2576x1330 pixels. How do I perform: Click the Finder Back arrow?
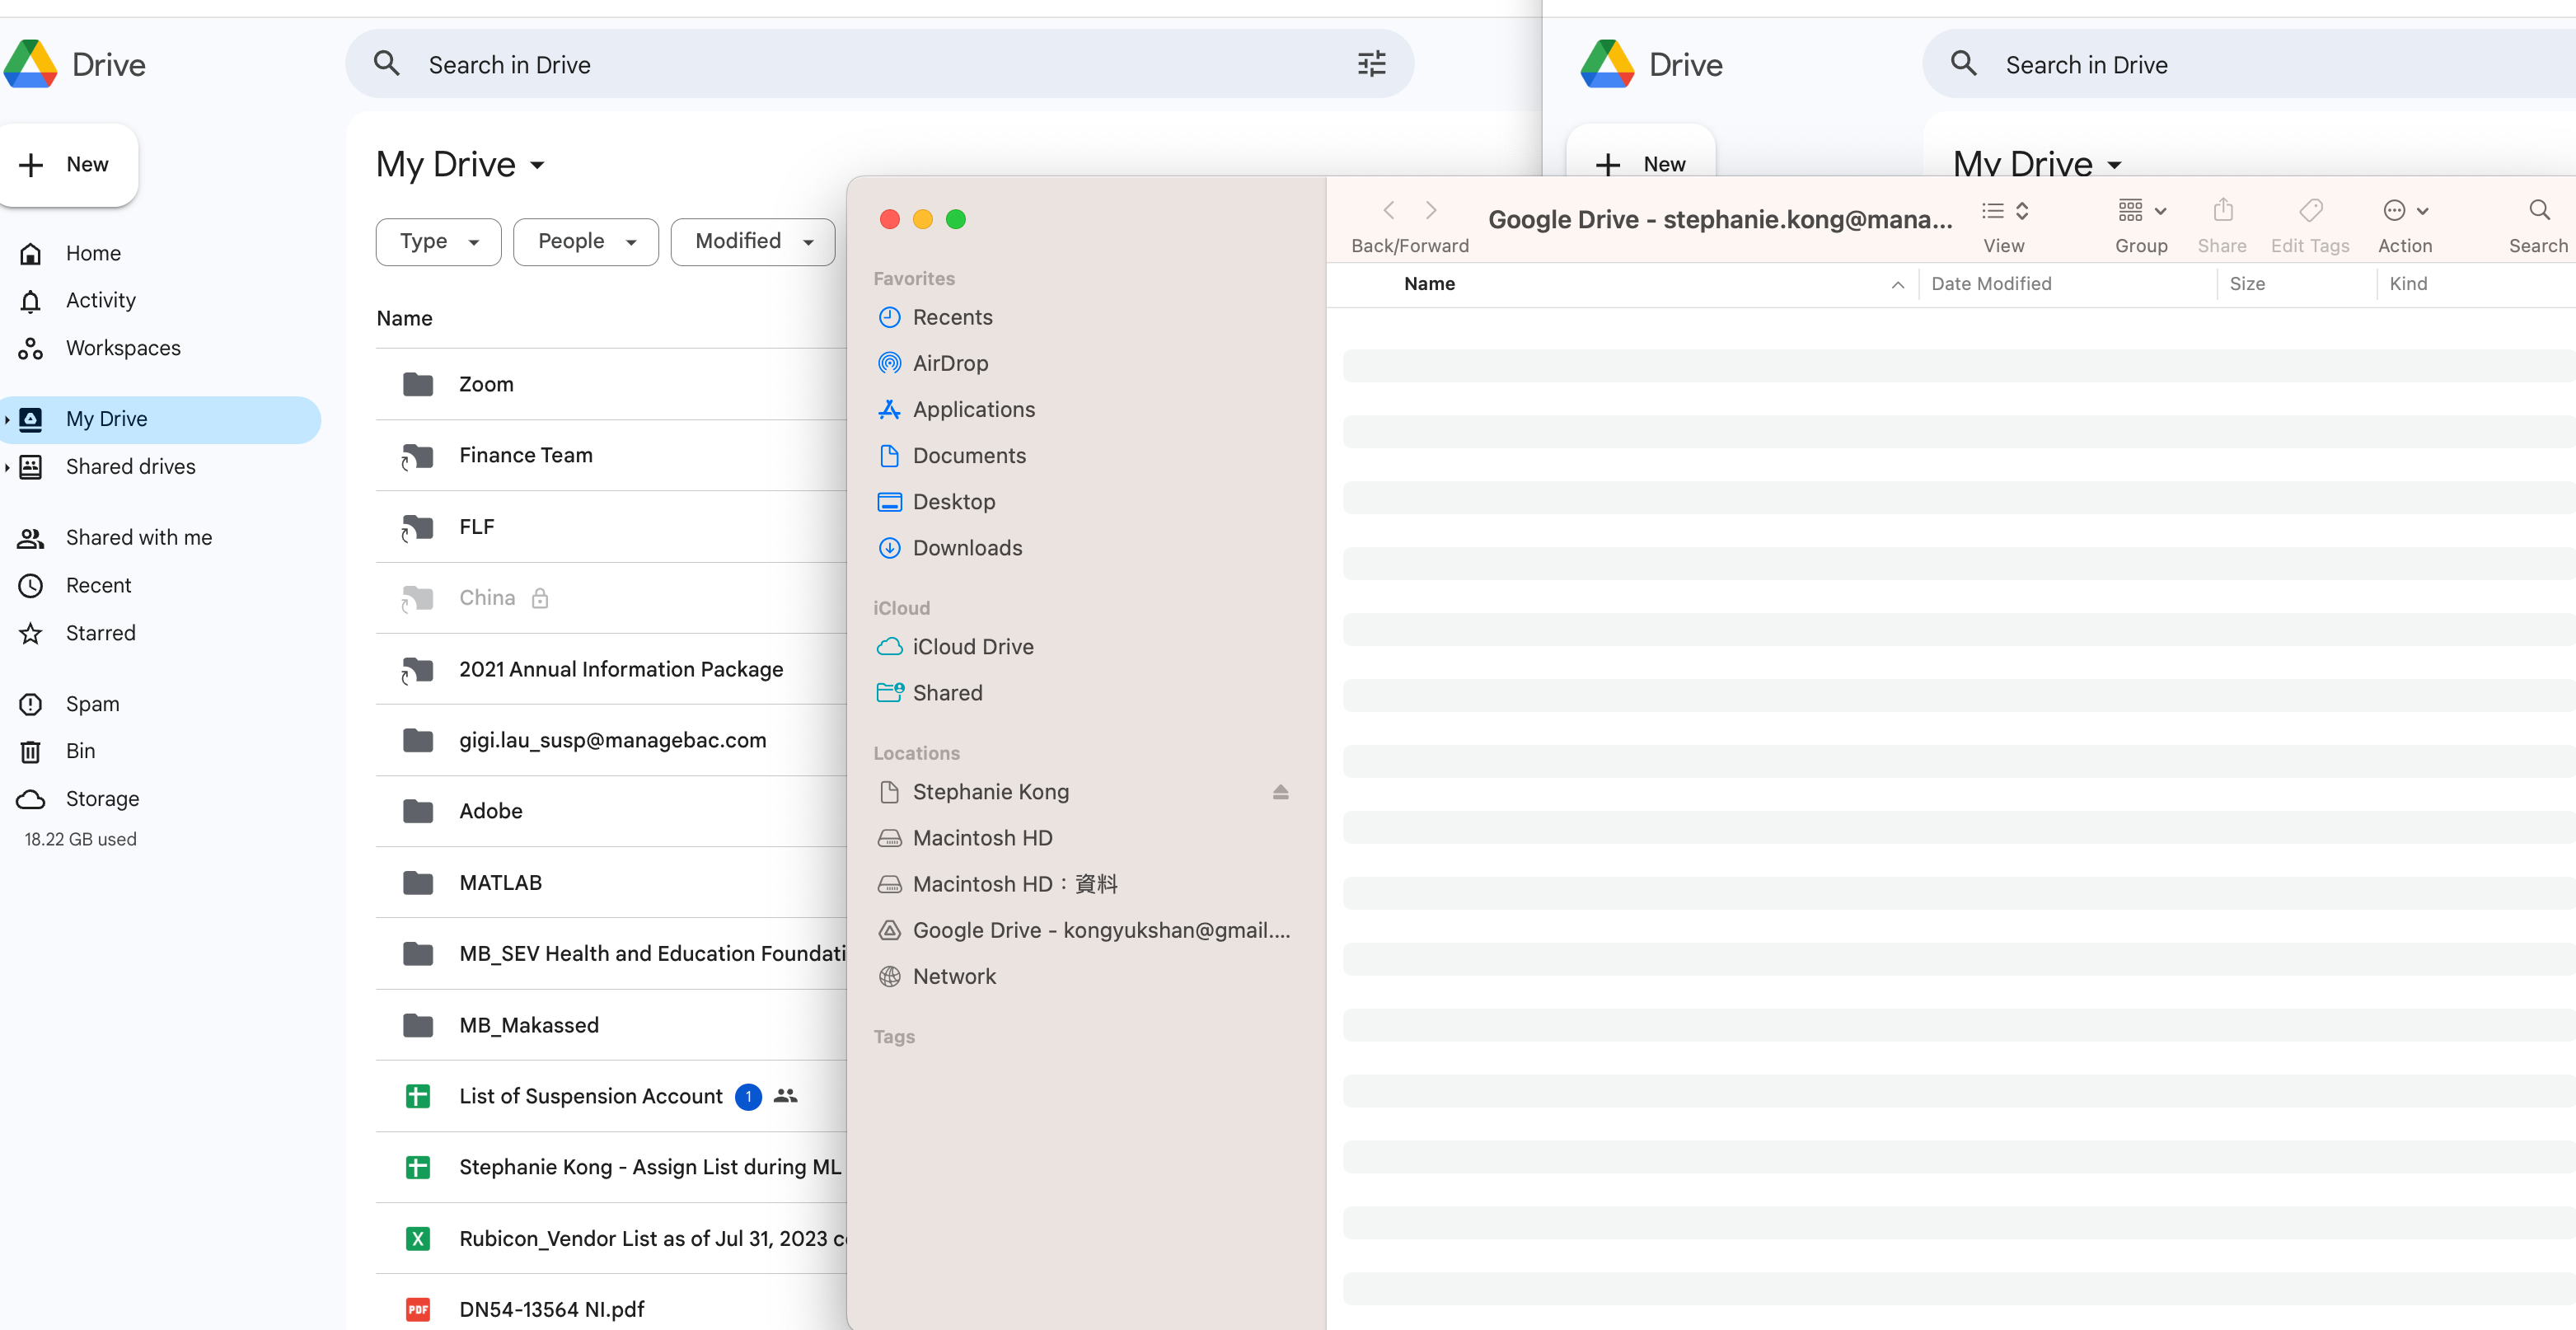point(1389,210)
